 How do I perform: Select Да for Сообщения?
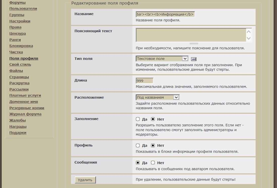[x=138, y=163]
